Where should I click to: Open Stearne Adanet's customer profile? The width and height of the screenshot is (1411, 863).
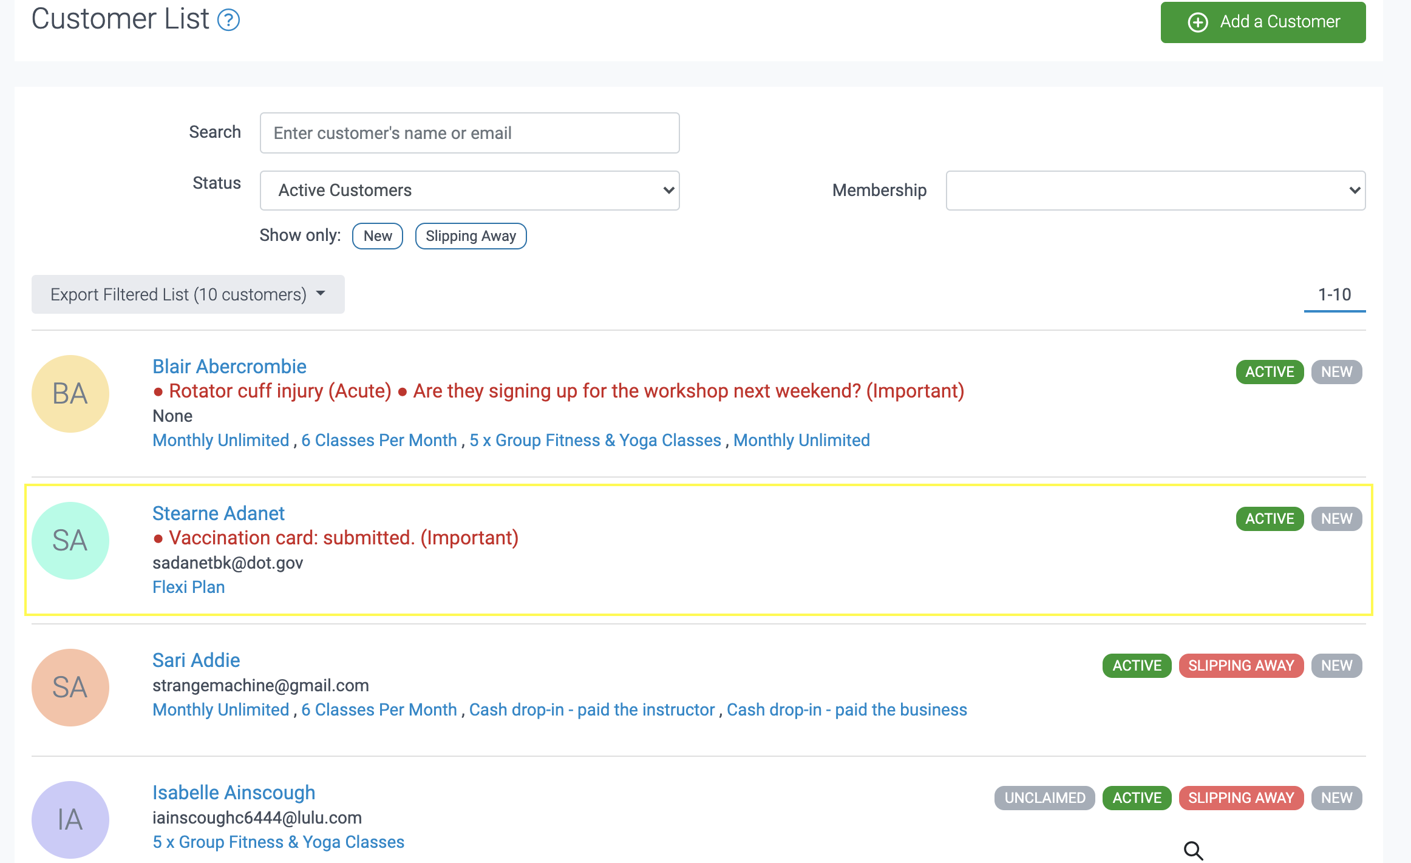tap(218, 513)
